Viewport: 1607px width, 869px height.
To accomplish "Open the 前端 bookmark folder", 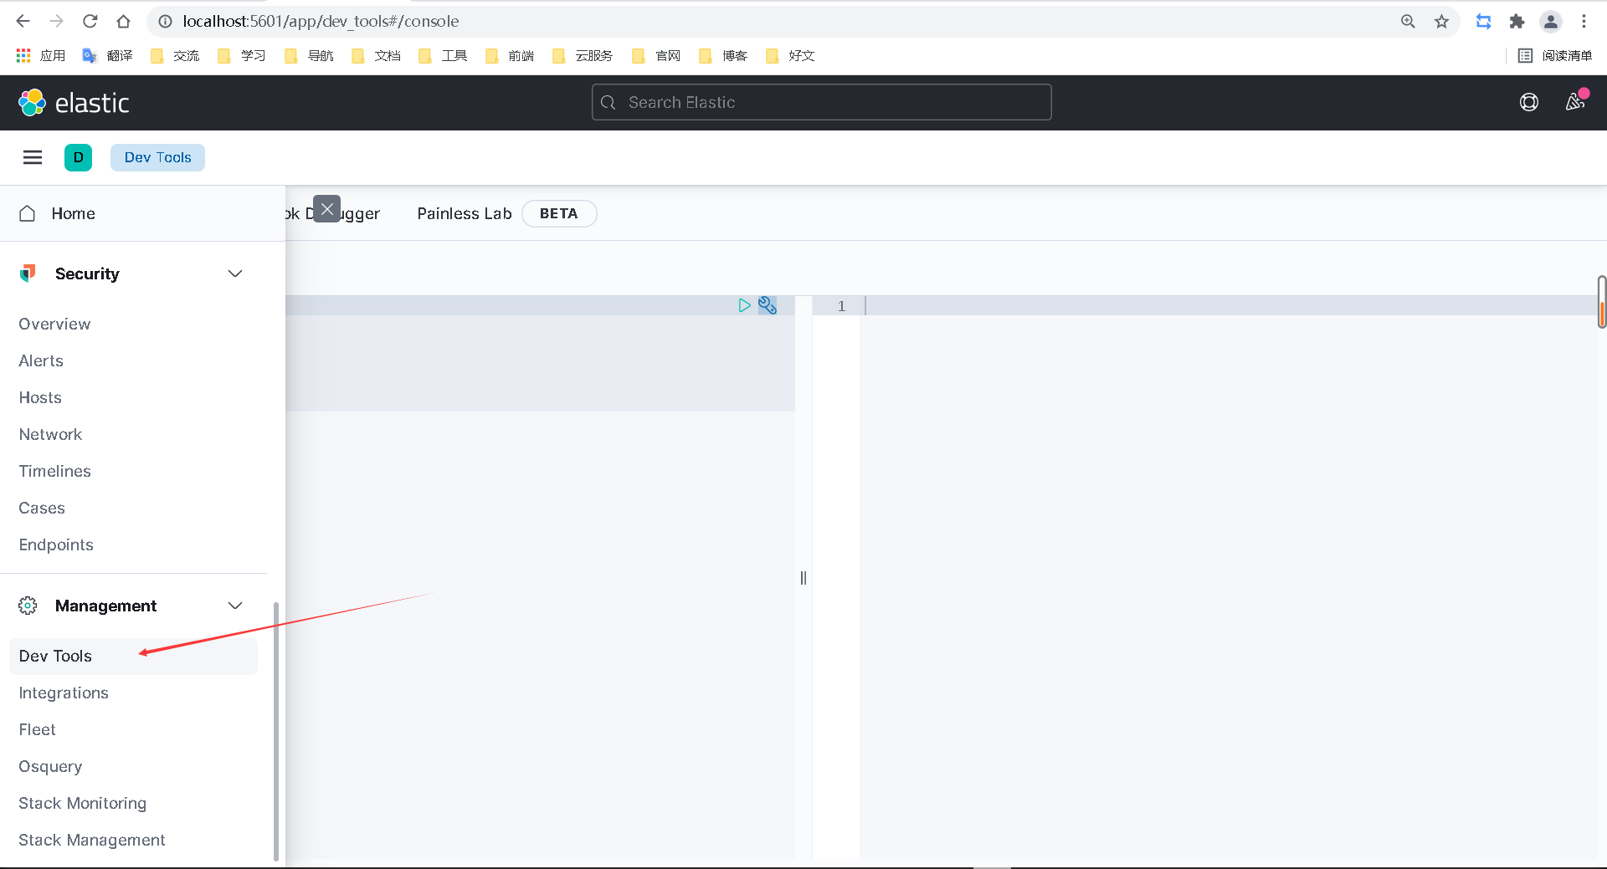I will (510, 55).
